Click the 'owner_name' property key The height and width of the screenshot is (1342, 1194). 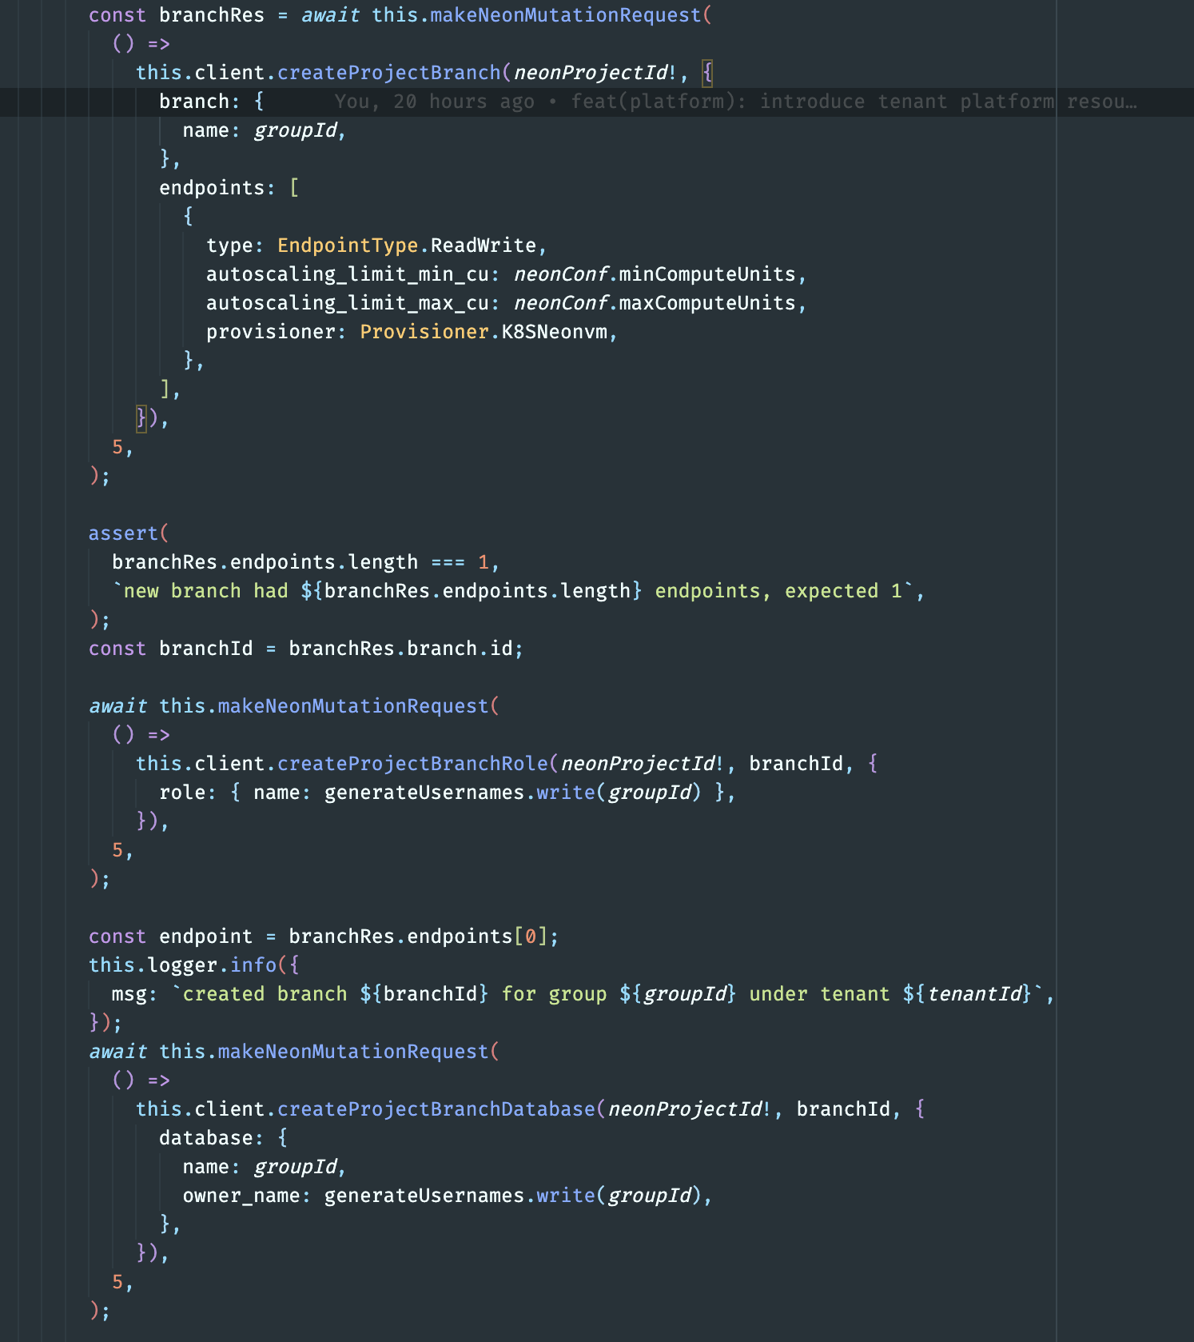point(241,1196)
